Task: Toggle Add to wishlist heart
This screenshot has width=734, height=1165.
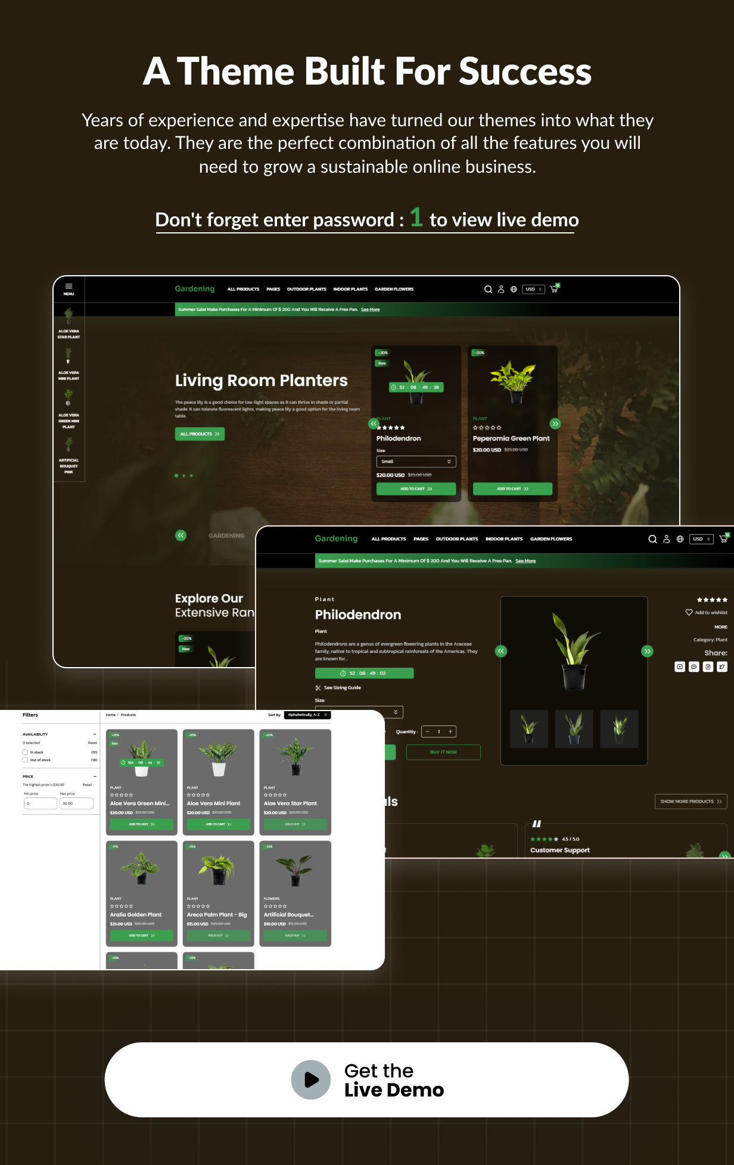Action: [689, 612]
